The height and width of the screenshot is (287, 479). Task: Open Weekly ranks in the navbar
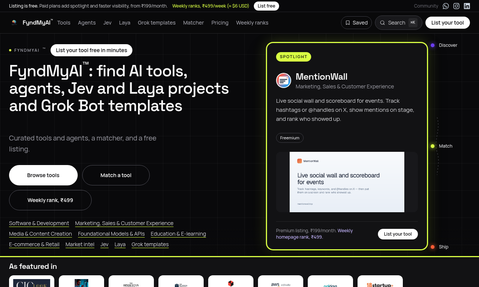coord(252,23)
